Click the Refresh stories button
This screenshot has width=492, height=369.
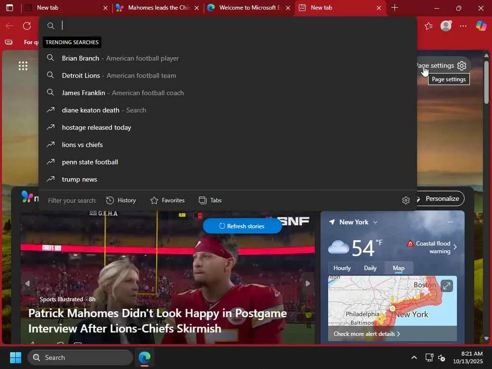click(x=242, y=226)
